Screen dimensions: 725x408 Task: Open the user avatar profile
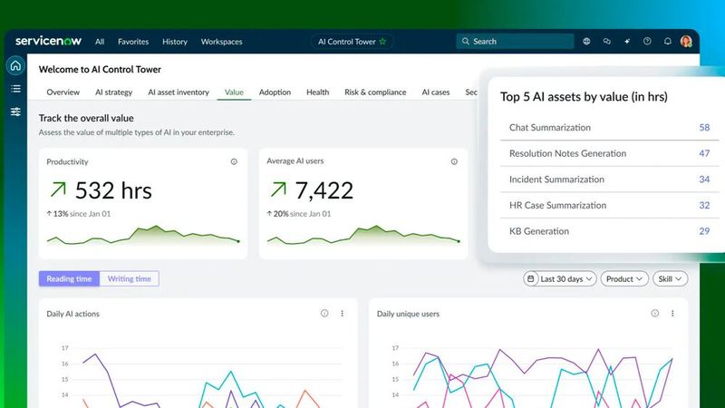pos(686,41)
